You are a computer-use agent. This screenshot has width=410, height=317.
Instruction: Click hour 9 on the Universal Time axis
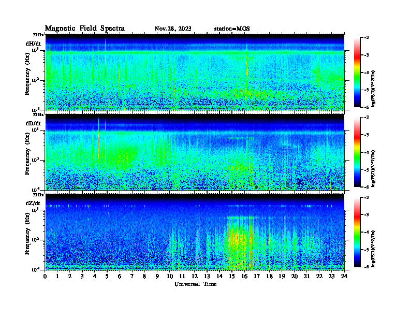[x=157, y=277]
